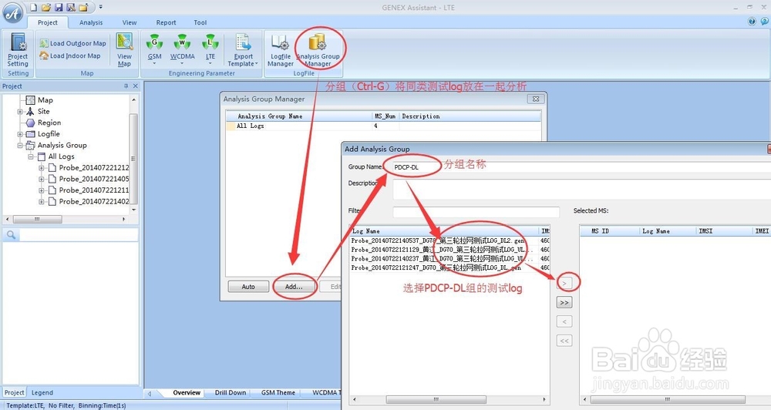Viewport: 771px width, 410px height.
Task: Switch to the View ribbon tab
Action: click(130, 22)
